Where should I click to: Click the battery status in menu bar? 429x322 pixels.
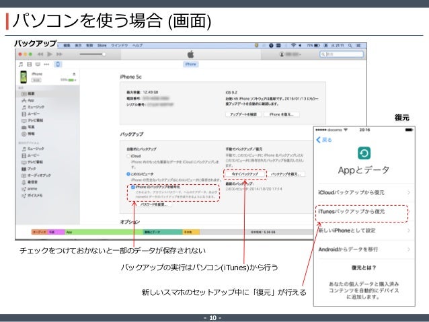(x=313, y=45)
